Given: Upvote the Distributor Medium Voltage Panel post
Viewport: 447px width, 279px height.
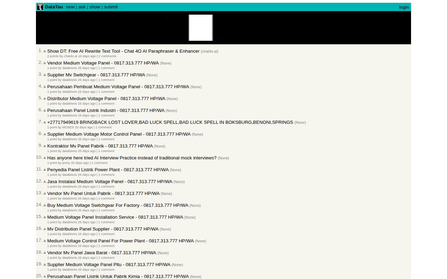Looking at the screenshot, I should (x=44, y=98).
